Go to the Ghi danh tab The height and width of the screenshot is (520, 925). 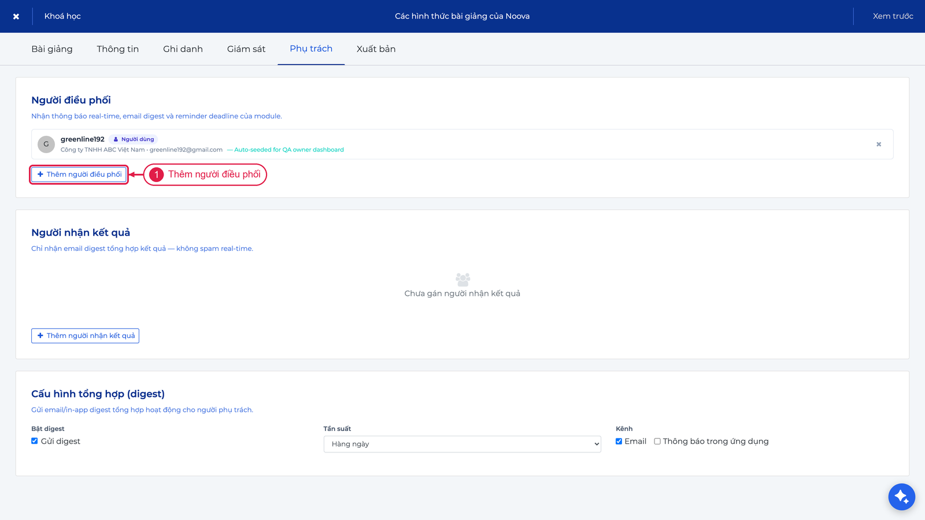[x=183, y=49]
